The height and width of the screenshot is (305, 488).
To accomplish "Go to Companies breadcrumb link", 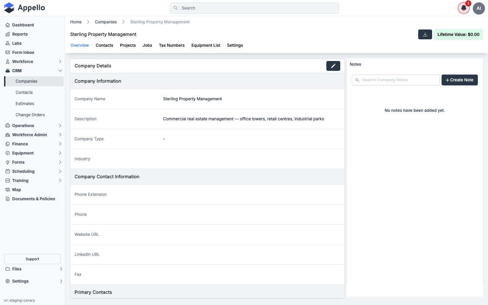I will pyautogui.click(x=106, y=22).
